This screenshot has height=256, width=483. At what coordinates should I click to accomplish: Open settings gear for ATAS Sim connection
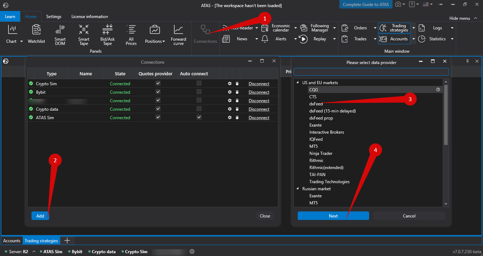click(x=230, y=118)
